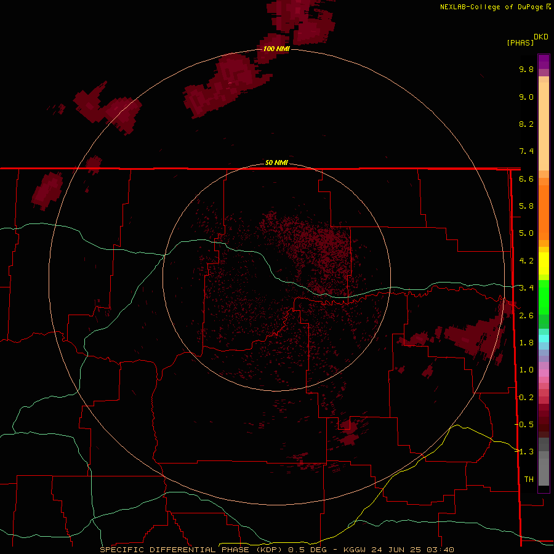Click the 1.8 value on the color scale
Image resolution: width=554 pixels, height=554 pixels.
coord(526,343)
